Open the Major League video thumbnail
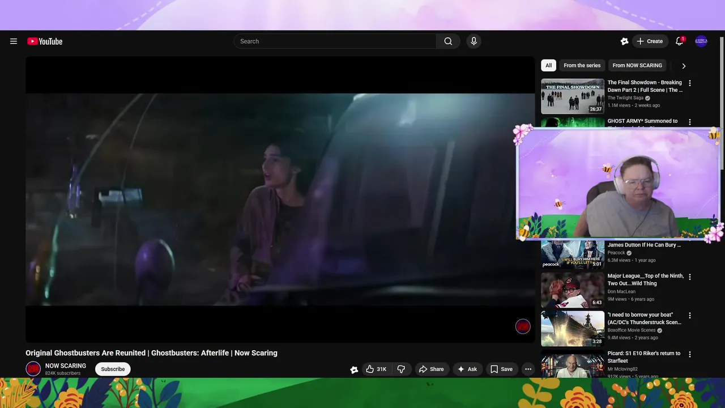The width and height of the screenshot is (725, 408). click(x=573, y=290)
